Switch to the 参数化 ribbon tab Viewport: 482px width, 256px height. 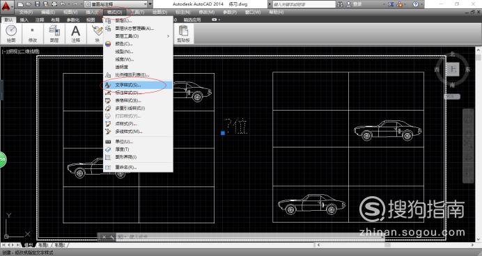click(73, 20)
